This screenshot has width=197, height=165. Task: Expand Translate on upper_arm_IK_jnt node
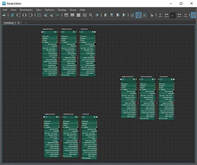point(45,121)
